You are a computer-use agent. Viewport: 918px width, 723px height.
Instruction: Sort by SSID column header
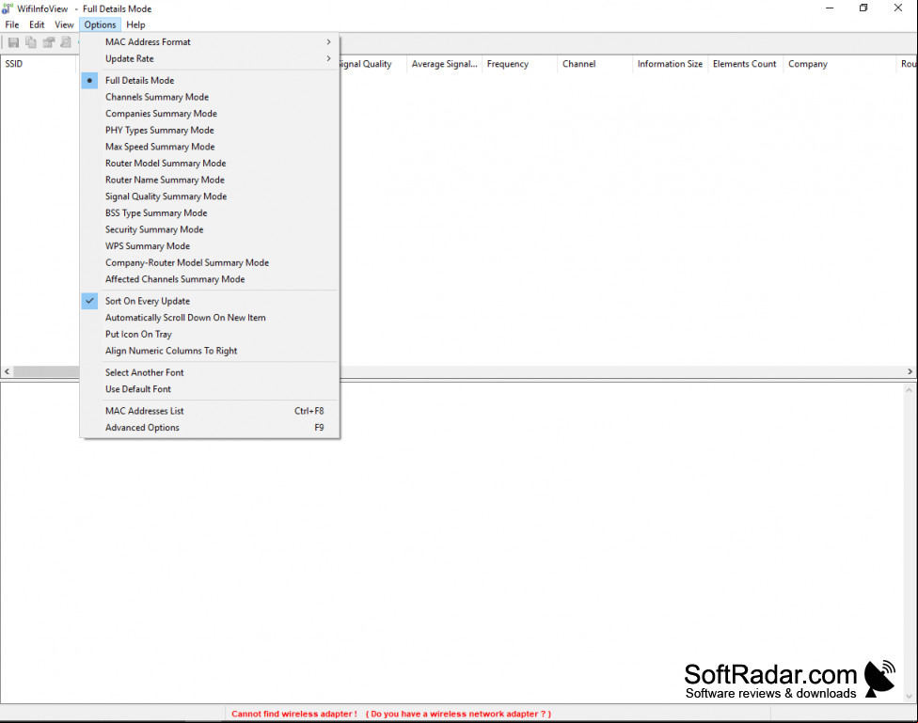tap(38, 64)
